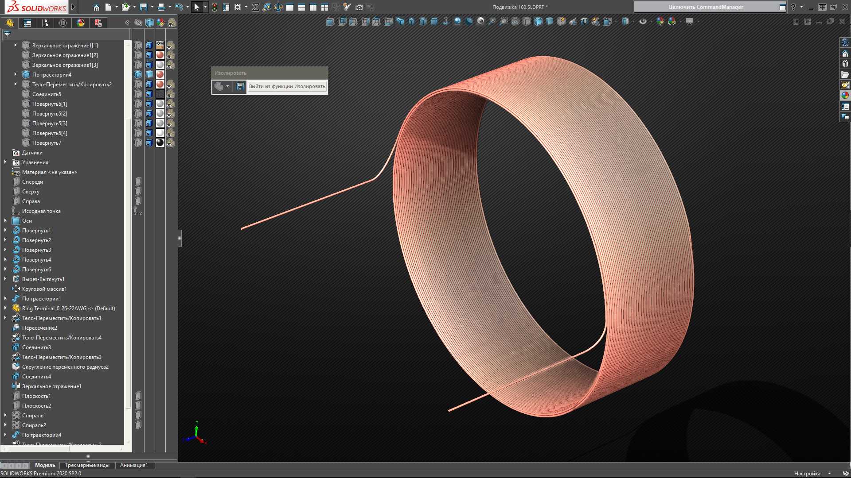This screenshot has height=478, width=851.
Task: Open File Explorer folder in task pane
Action: click(x=845, y=74)
